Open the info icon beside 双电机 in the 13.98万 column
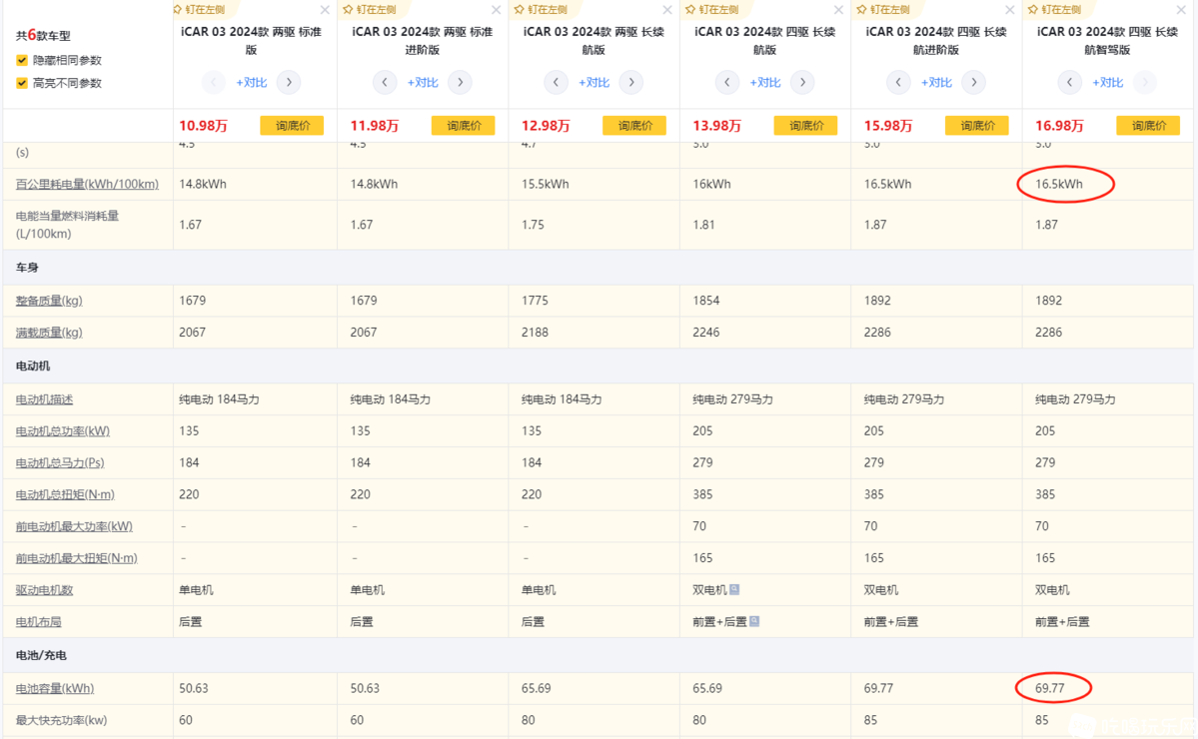 click(734, 589)
